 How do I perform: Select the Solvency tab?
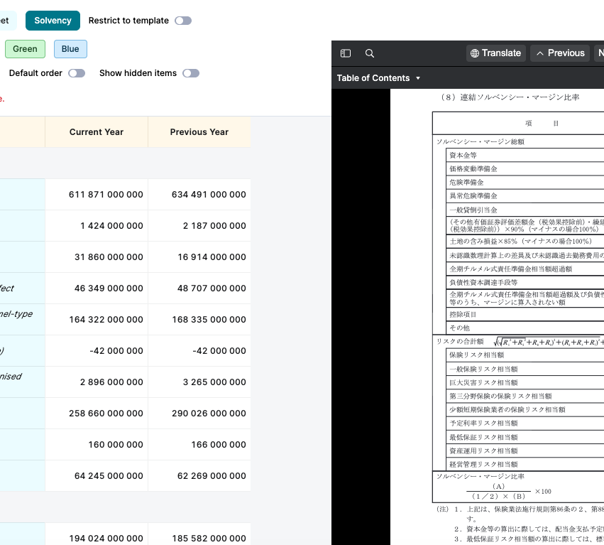53,21
